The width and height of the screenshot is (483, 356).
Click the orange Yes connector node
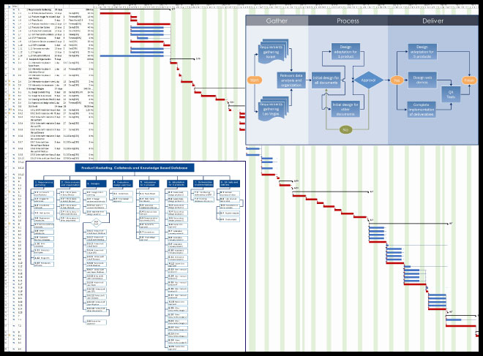click(397, 80)
